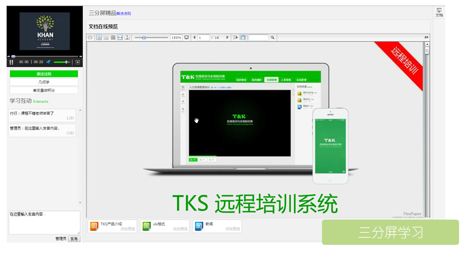Seek on the video progress bar
Image resolution: width=464 pixels, height=263 pixels.
(45, 56)
